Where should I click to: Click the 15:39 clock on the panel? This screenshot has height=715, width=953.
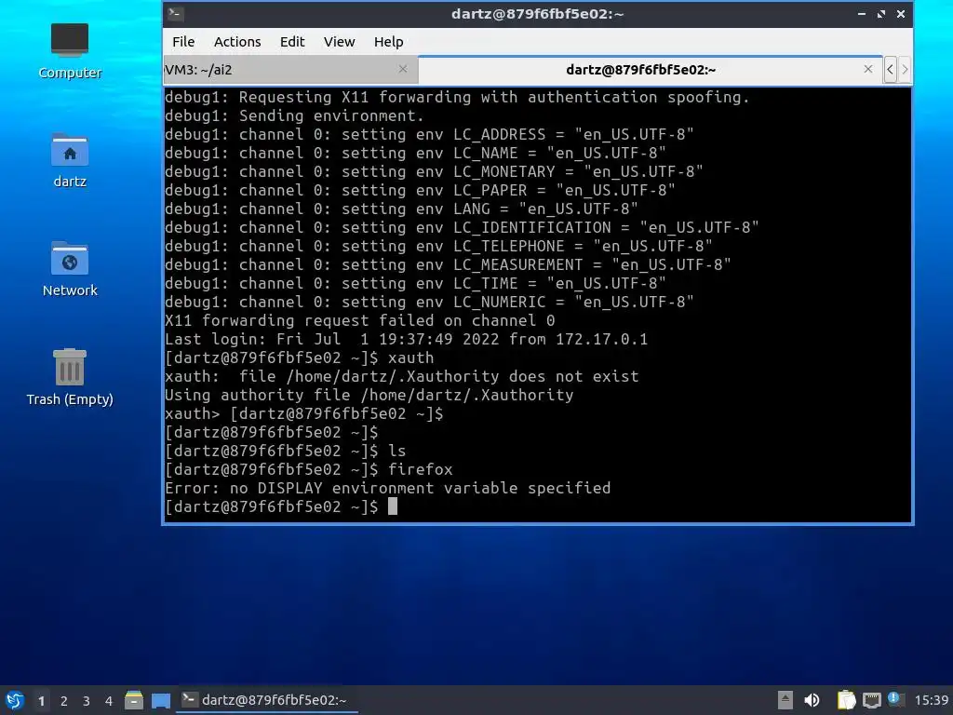coord(931,700)
